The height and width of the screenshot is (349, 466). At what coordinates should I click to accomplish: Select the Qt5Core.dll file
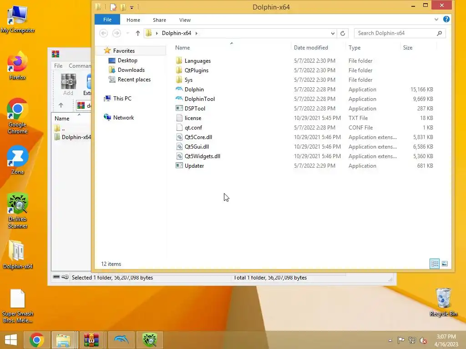[x=198, y=137]
